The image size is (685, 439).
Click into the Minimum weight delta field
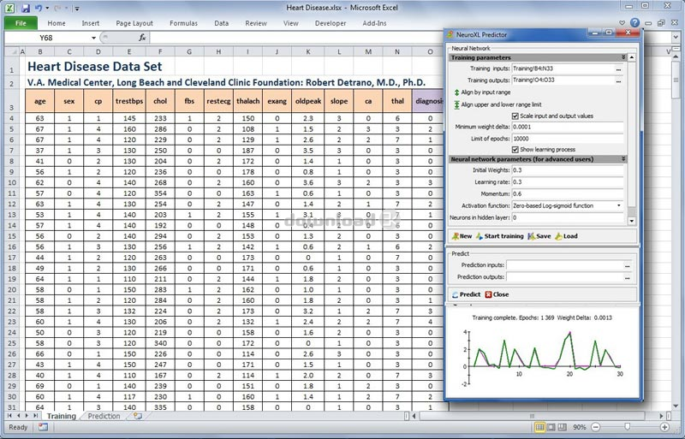(568, 128)
